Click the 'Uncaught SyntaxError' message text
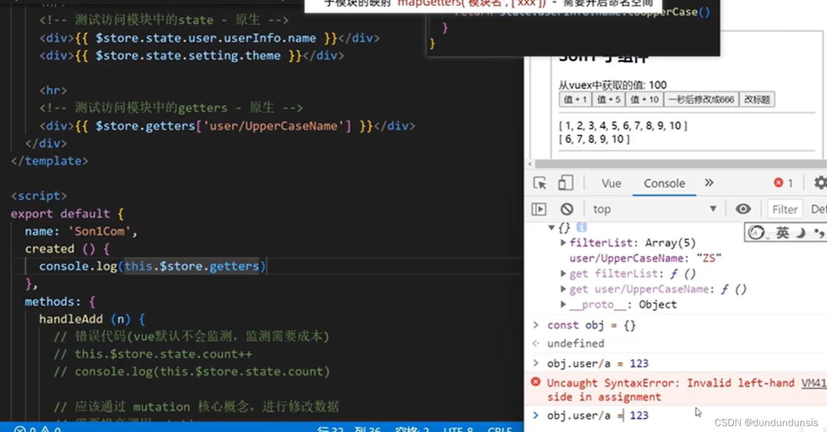This screenshot has height=432, width=827. pos(670,390)
